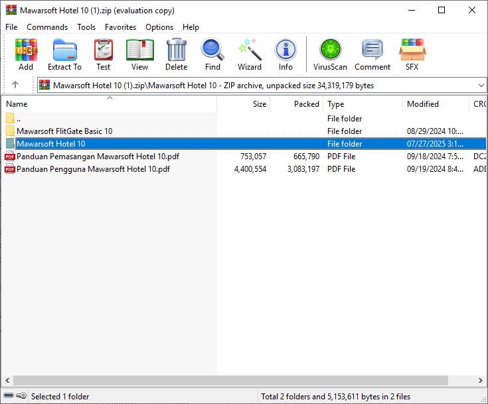Screen dimensions: 488x404
Task: Open the Find magnifier tool
Action: pos(212,54)
